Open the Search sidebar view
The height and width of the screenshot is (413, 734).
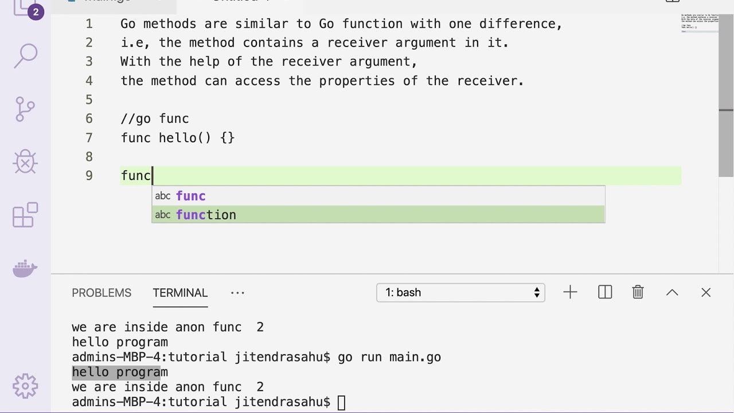click(25, 55)
